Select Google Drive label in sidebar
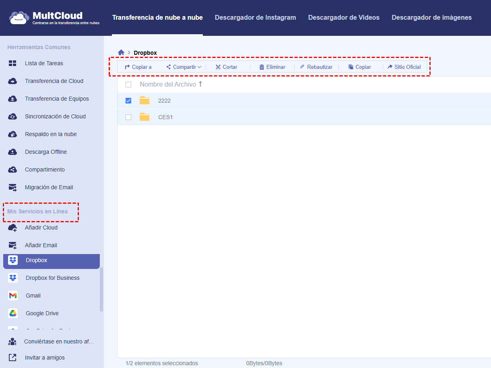Screen dimensions: 491x368 pyautogui.click(x=42, y=313)
